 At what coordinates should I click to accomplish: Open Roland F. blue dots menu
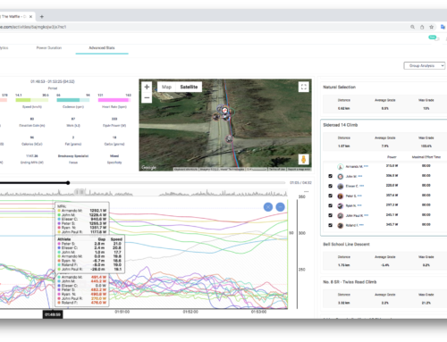click(x=361, y=225)
